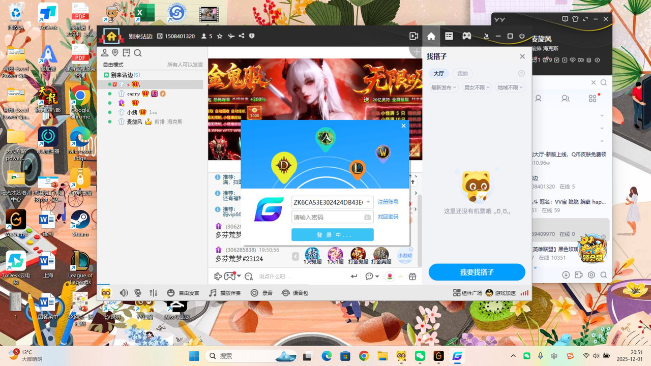Viewport: 651px width, 366px height.
Task: Select user 小姨 in channel member list
Action: pyautogui.click(x=132, y=112)
